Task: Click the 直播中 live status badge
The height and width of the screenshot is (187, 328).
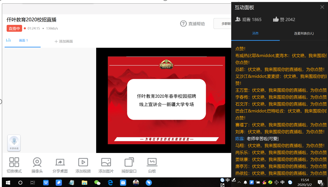Action: 14,28
